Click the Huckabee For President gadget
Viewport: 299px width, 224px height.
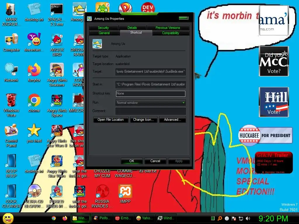coord(265,135)
